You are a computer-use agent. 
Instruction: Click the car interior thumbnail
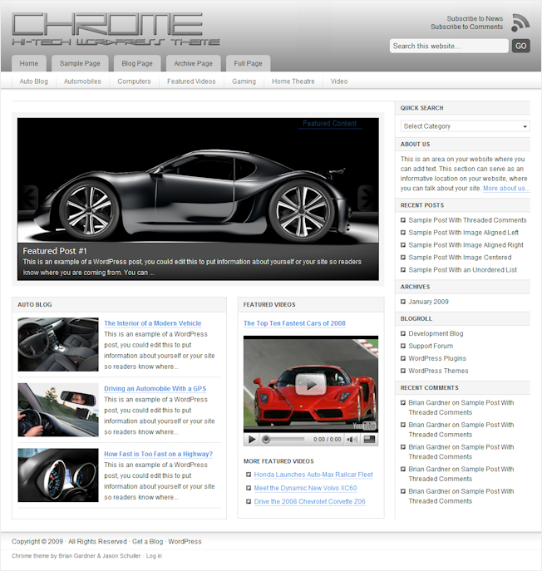(x=58, y=344)
